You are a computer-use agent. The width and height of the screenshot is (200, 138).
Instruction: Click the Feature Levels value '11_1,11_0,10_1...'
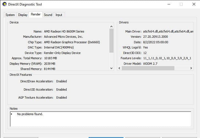(x=167, y=58)
